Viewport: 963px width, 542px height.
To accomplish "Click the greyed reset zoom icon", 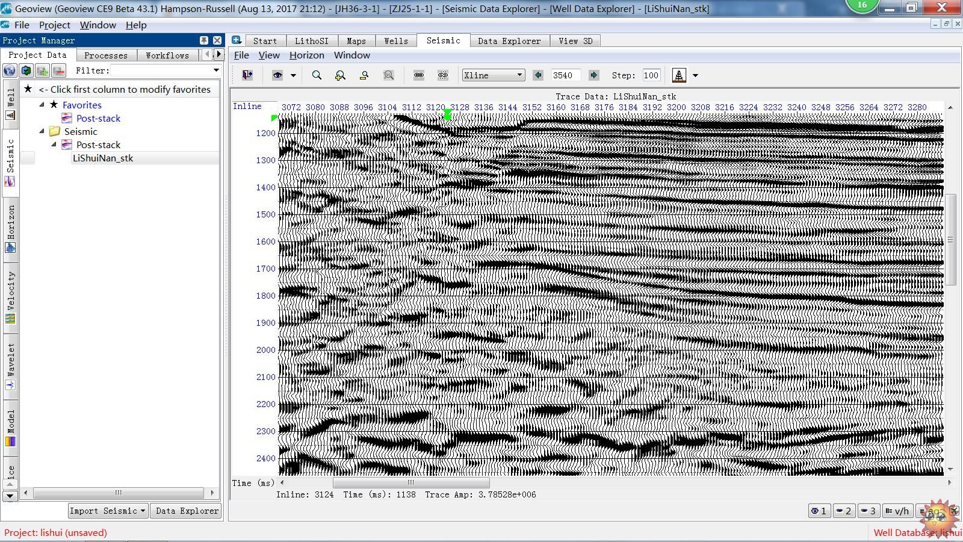I will point(388,75).
